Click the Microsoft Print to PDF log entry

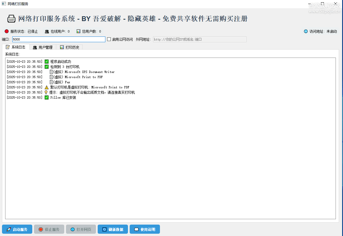click(x=84, y=77)
